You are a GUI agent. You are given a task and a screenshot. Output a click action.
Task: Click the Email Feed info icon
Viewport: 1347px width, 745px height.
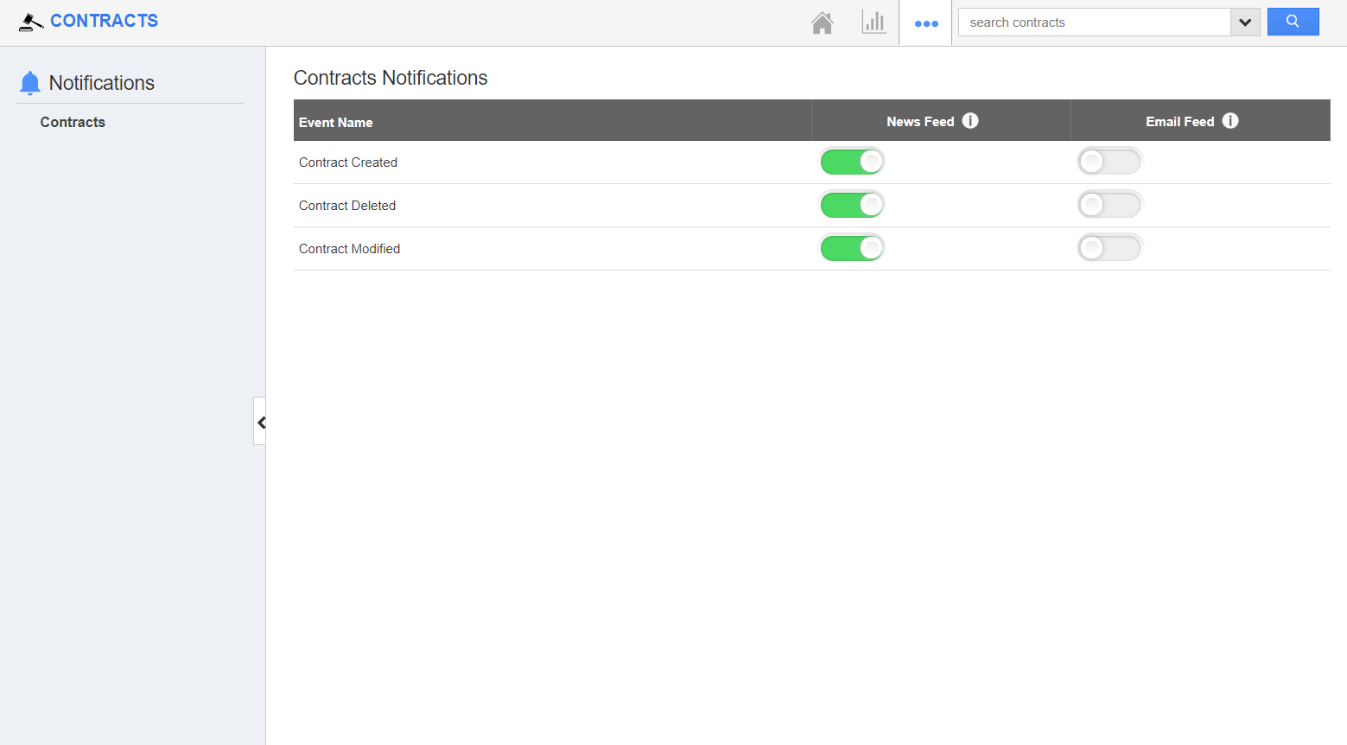click(1230, 121)
